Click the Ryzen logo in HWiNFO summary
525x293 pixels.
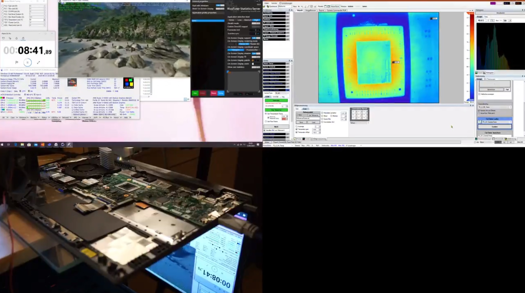[x=72, y=82]
